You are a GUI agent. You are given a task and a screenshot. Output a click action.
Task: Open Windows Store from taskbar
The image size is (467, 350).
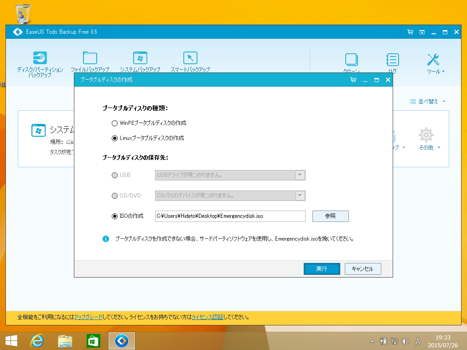[x=93, y=341]
